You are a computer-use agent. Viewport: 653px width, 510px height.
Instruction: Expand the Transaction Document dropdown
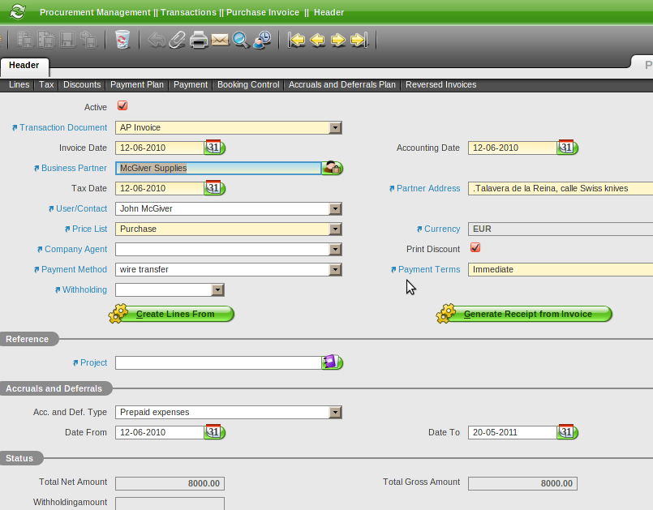335,127
